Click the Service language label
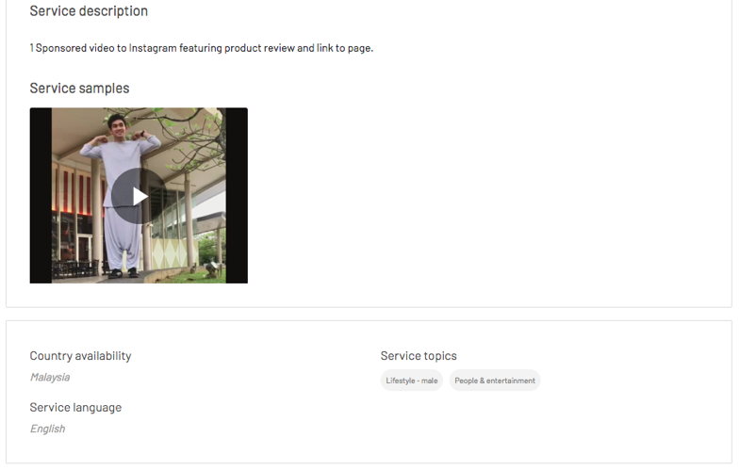The width and height of the screenshot is (740, 470). tap(75, 407)
